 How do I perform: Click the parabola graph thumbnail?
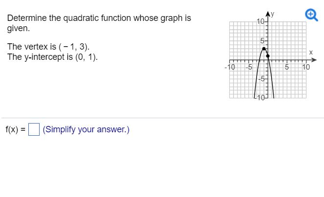270,56
